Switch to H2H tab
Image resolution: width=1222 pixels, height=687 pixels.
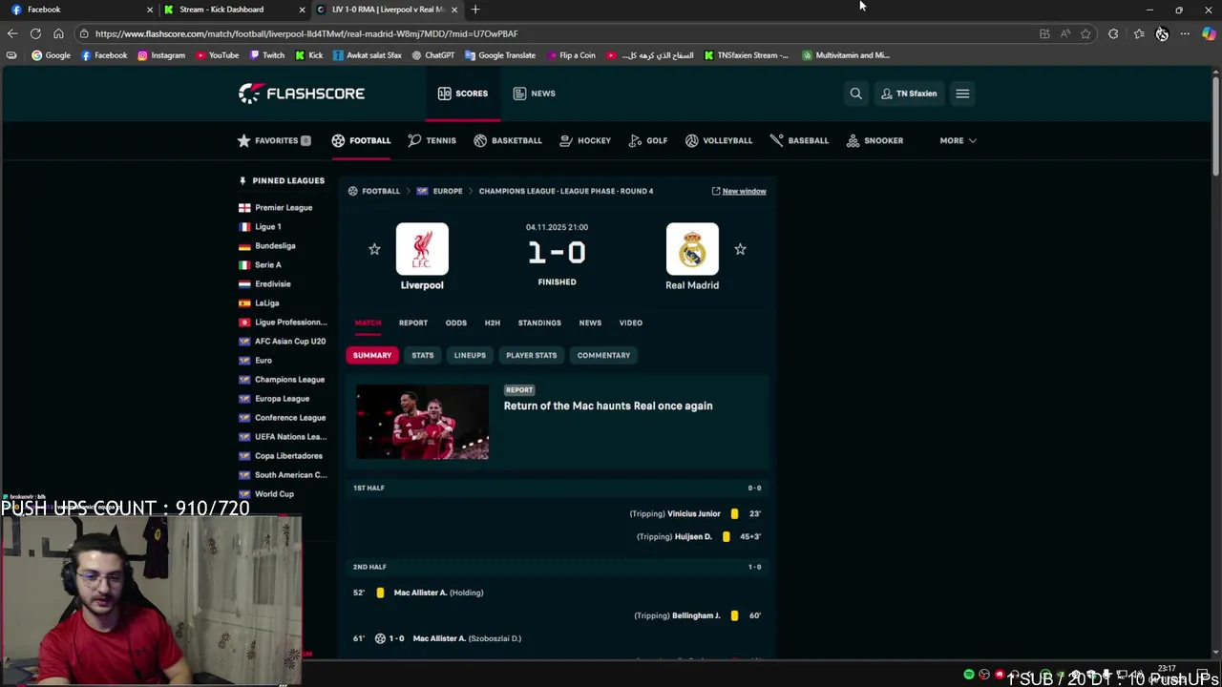tap(493, 323)
